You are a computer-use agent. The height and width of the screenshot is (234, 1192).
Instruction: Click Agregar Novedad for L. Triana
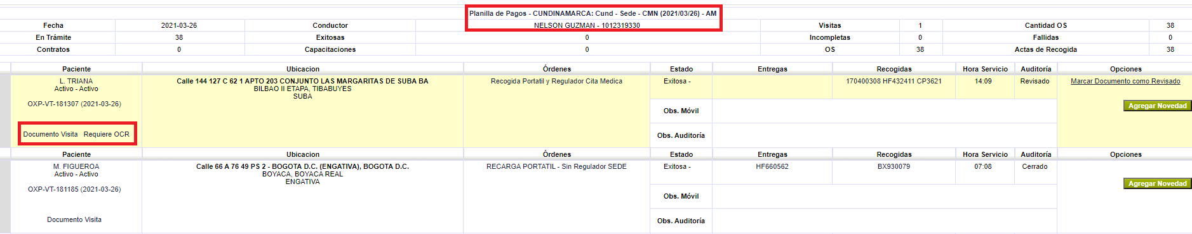point(1157,106)
